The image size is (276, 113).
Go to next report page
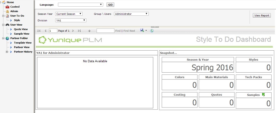pyautogui.click(x=73, y=31)
